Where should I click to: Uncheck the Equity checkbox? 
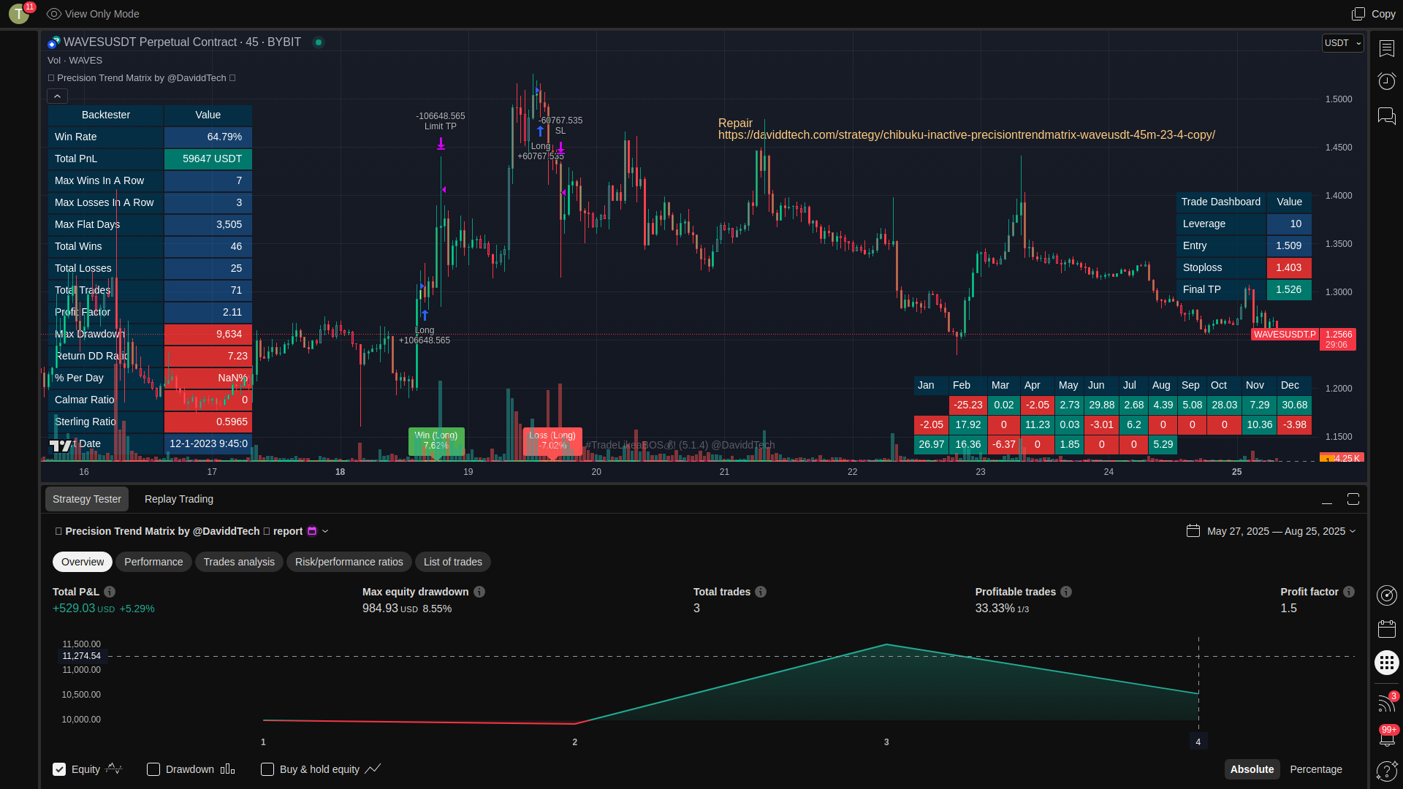coord(59,769)
